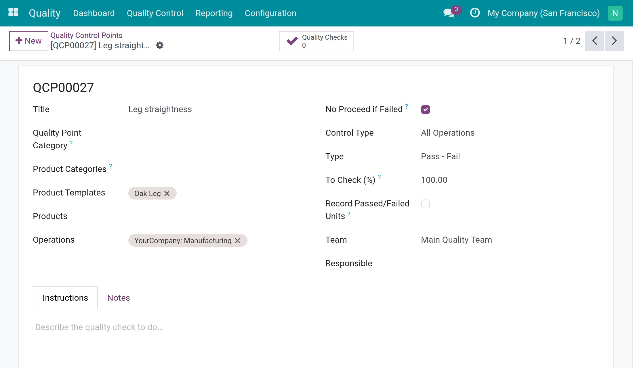633x368 pixels.
Task: Remove the Oak Leg tag
Action: (167, 193)
